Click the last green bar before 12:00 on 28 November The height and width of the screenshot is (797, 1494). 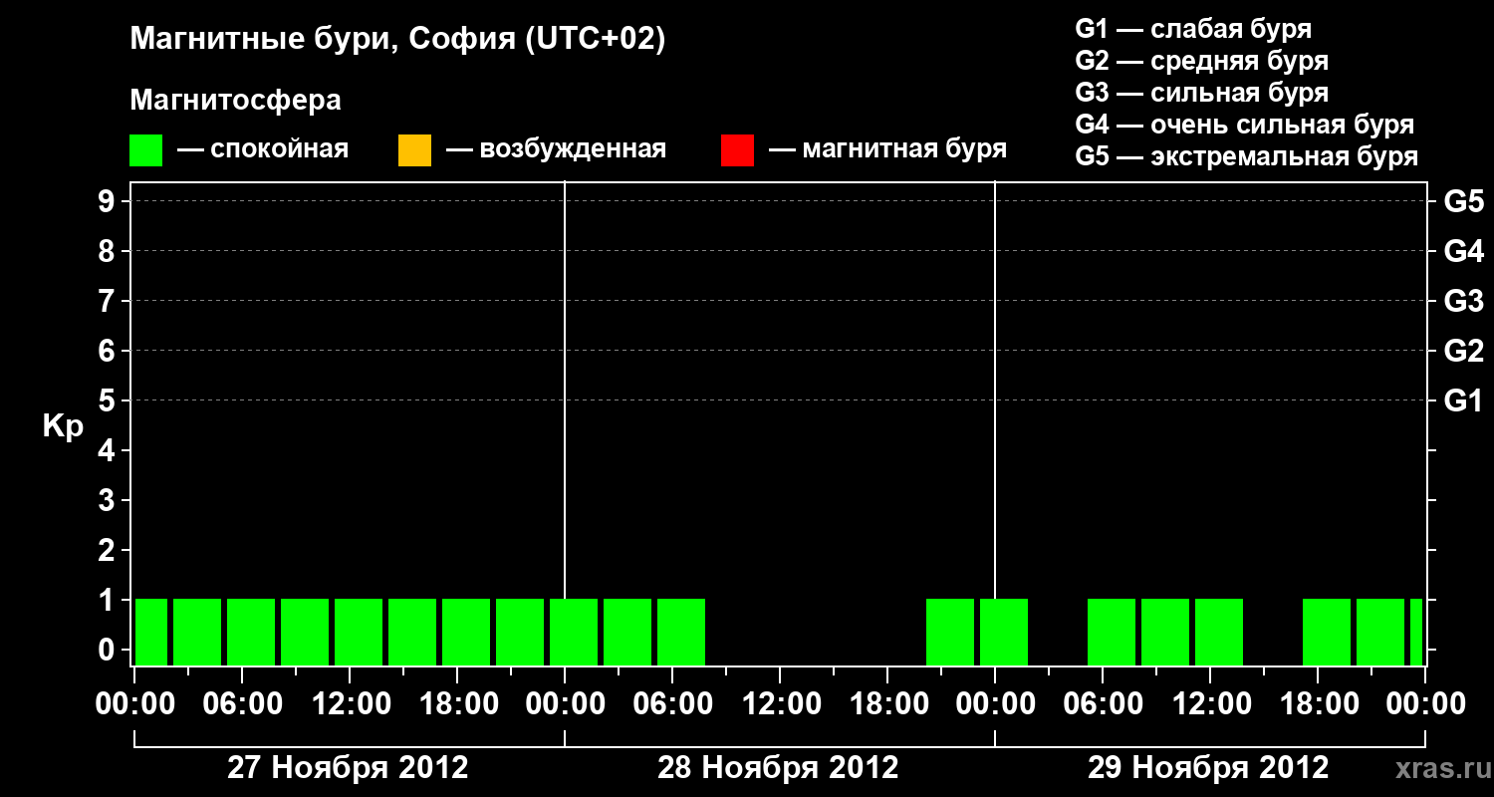point(681,632)
